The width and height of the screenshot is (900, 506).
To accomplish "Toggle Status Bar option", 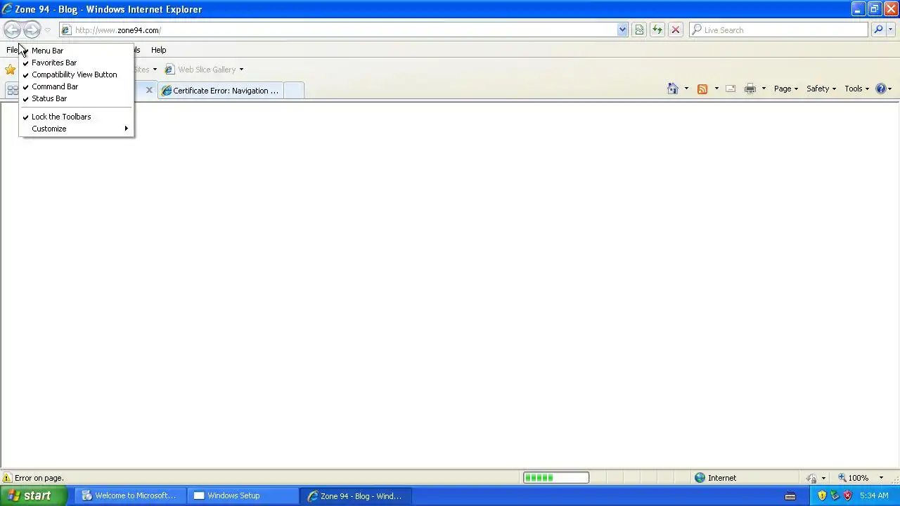I will pos(76,98).
